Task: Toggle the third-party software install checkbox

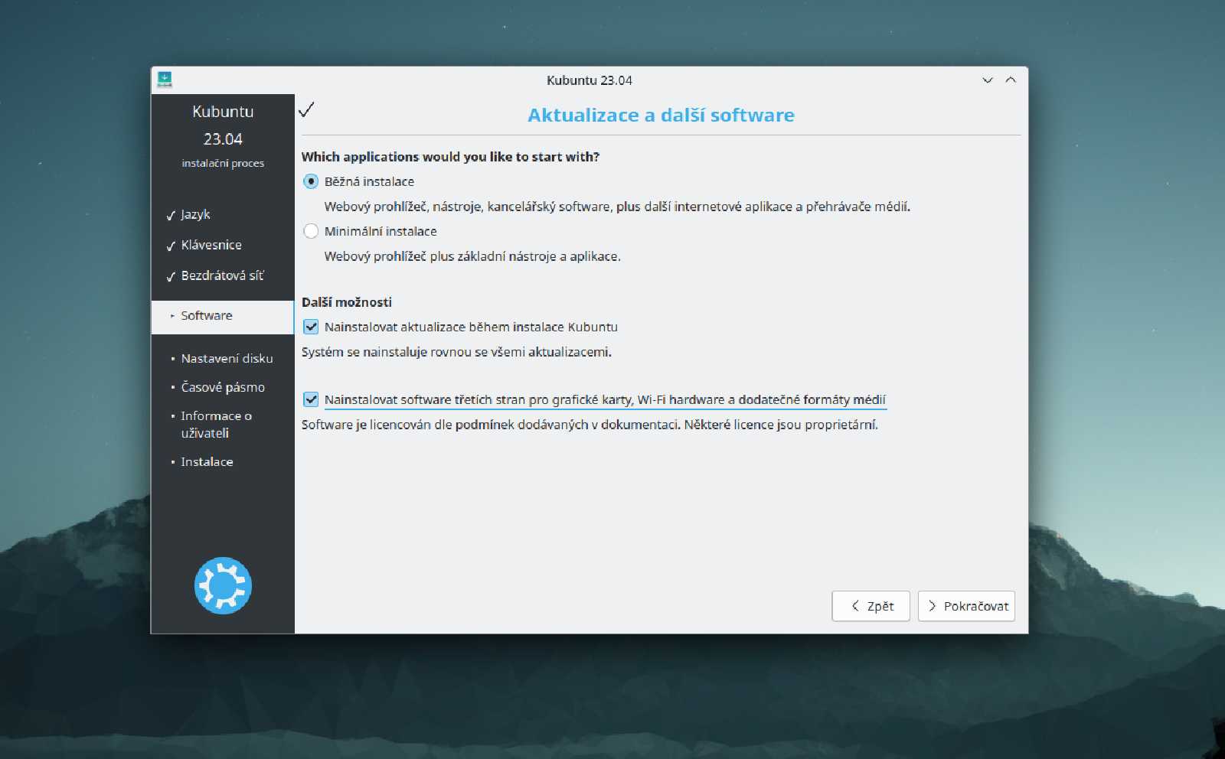Action: [x=311, y=399]
